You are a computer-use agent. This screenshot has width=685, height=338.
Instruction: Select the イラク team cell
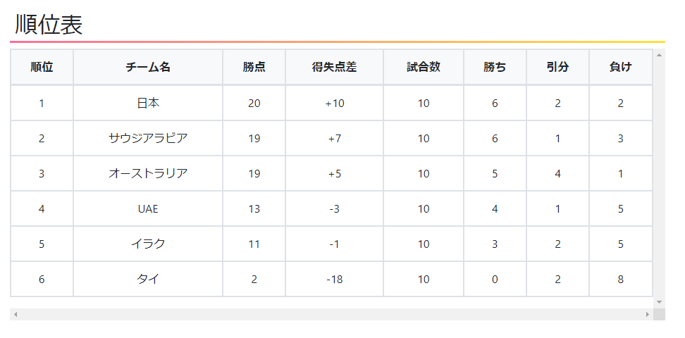point(148,244)
